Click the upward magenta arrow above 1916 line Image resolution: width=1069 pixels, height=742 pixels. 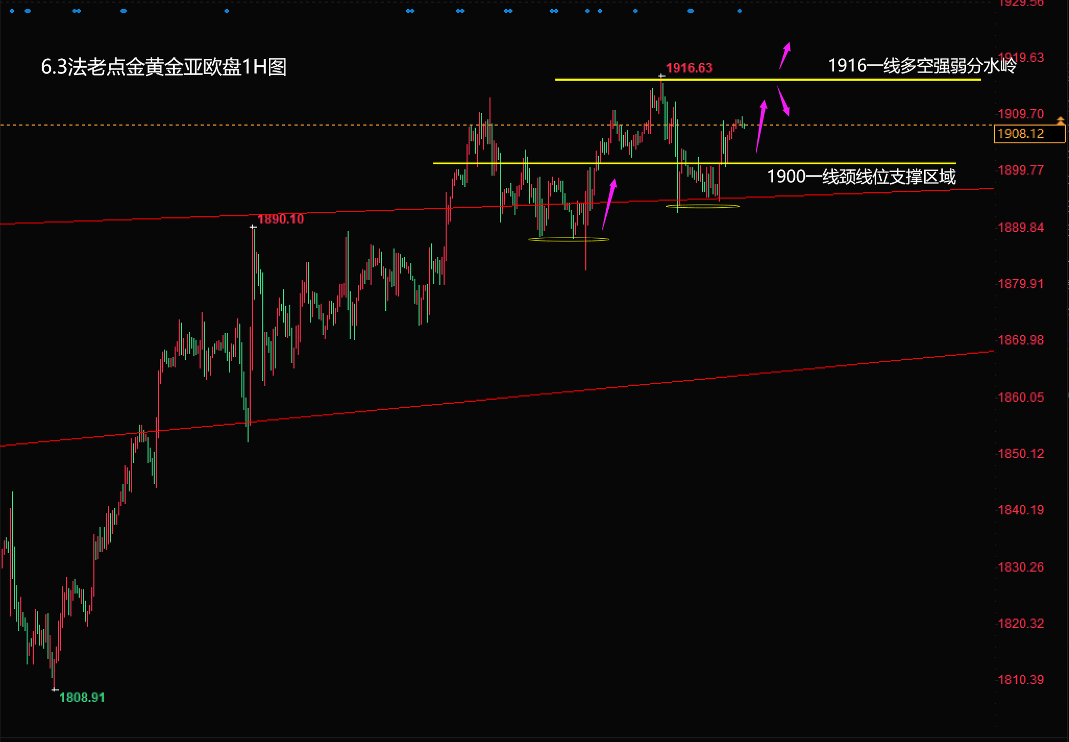tap(785, 56)
